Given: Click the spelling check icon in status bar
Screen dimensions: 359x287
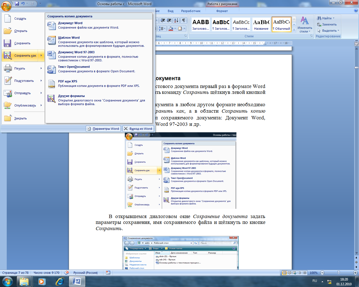Looking at the screenshot, I should click(66, 272).
